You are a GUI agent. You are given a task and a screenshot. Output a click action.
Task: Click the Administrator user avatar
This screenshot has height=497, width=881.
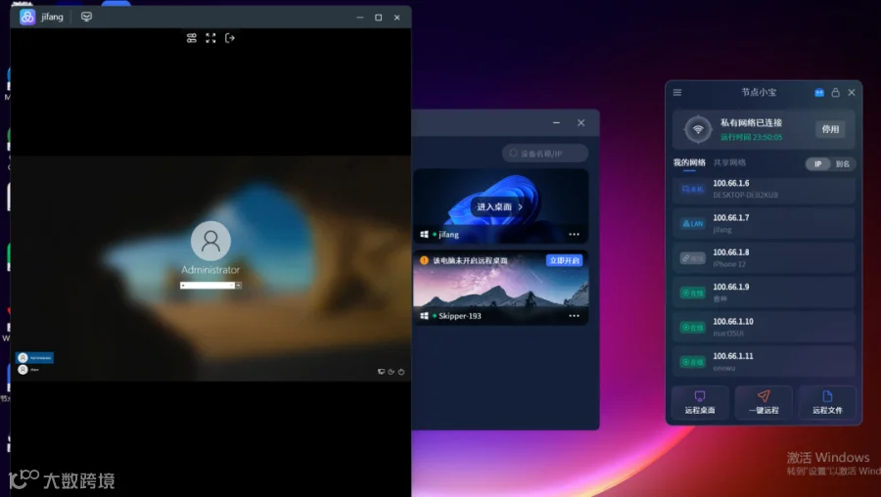coord(210,241)
